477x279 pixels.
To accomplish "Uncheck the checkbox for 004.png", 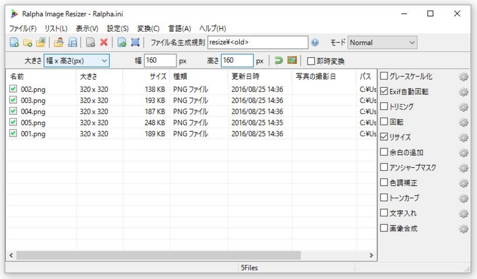I will (x=13, y=111).
